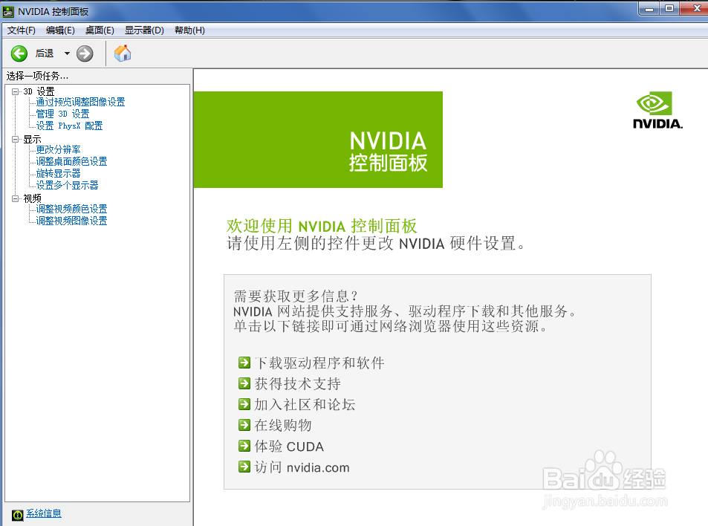Click arrow icon next to 加入社区和论坛
708x526 pixels.
pos(244,404)
